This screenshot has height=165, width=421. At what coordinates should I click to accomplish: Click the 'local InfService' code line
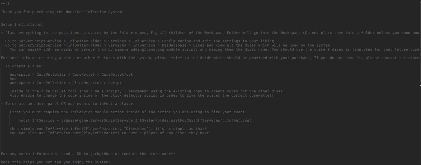tap(135, 120)
